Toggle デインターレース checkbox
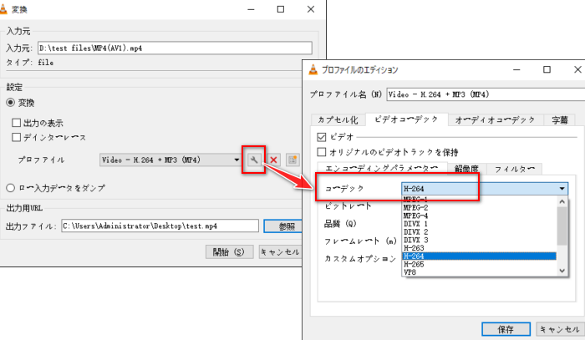Image resolution: width=585 pixels, height=340 pixels. [x=16, y=137]
